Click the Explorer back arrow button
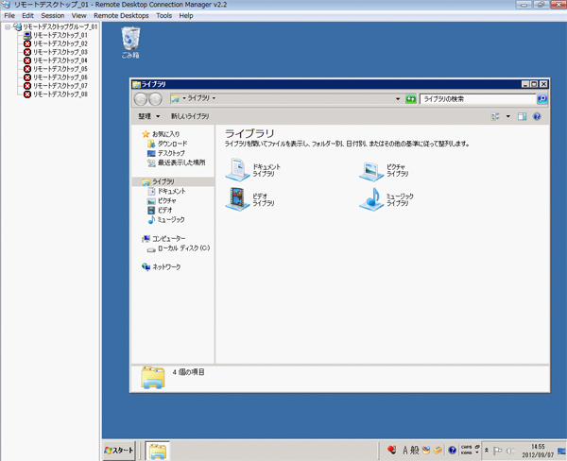567x461 pixels. click(x=140, y=98)
